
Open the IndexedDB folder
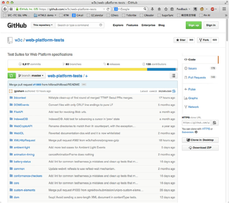21,119
